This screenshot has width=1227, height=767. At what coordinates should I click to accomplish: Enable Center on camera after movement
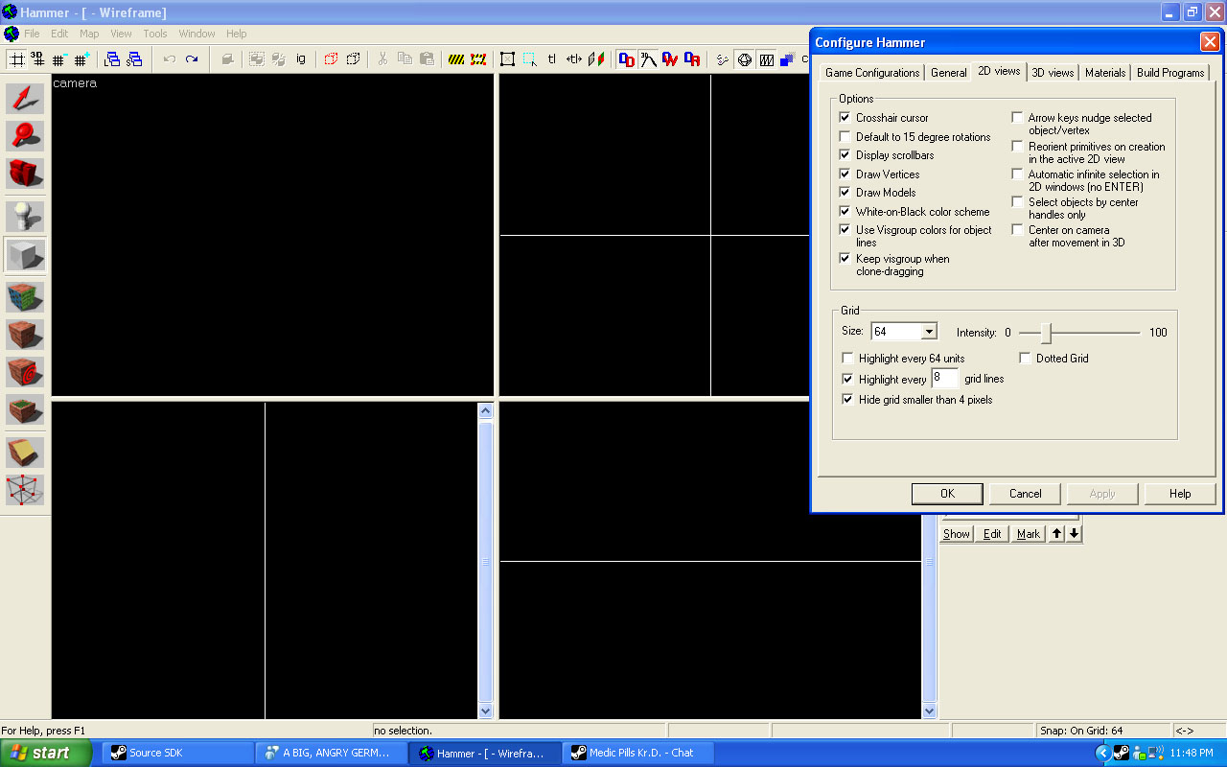1018,230
